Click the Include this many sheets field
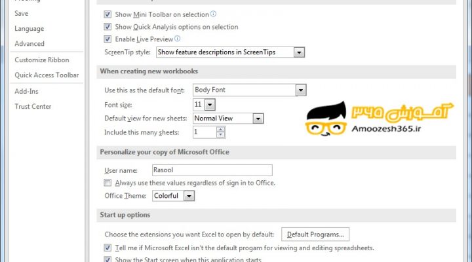The width and height of the screenshot is (472, 262). pos(205,132)
